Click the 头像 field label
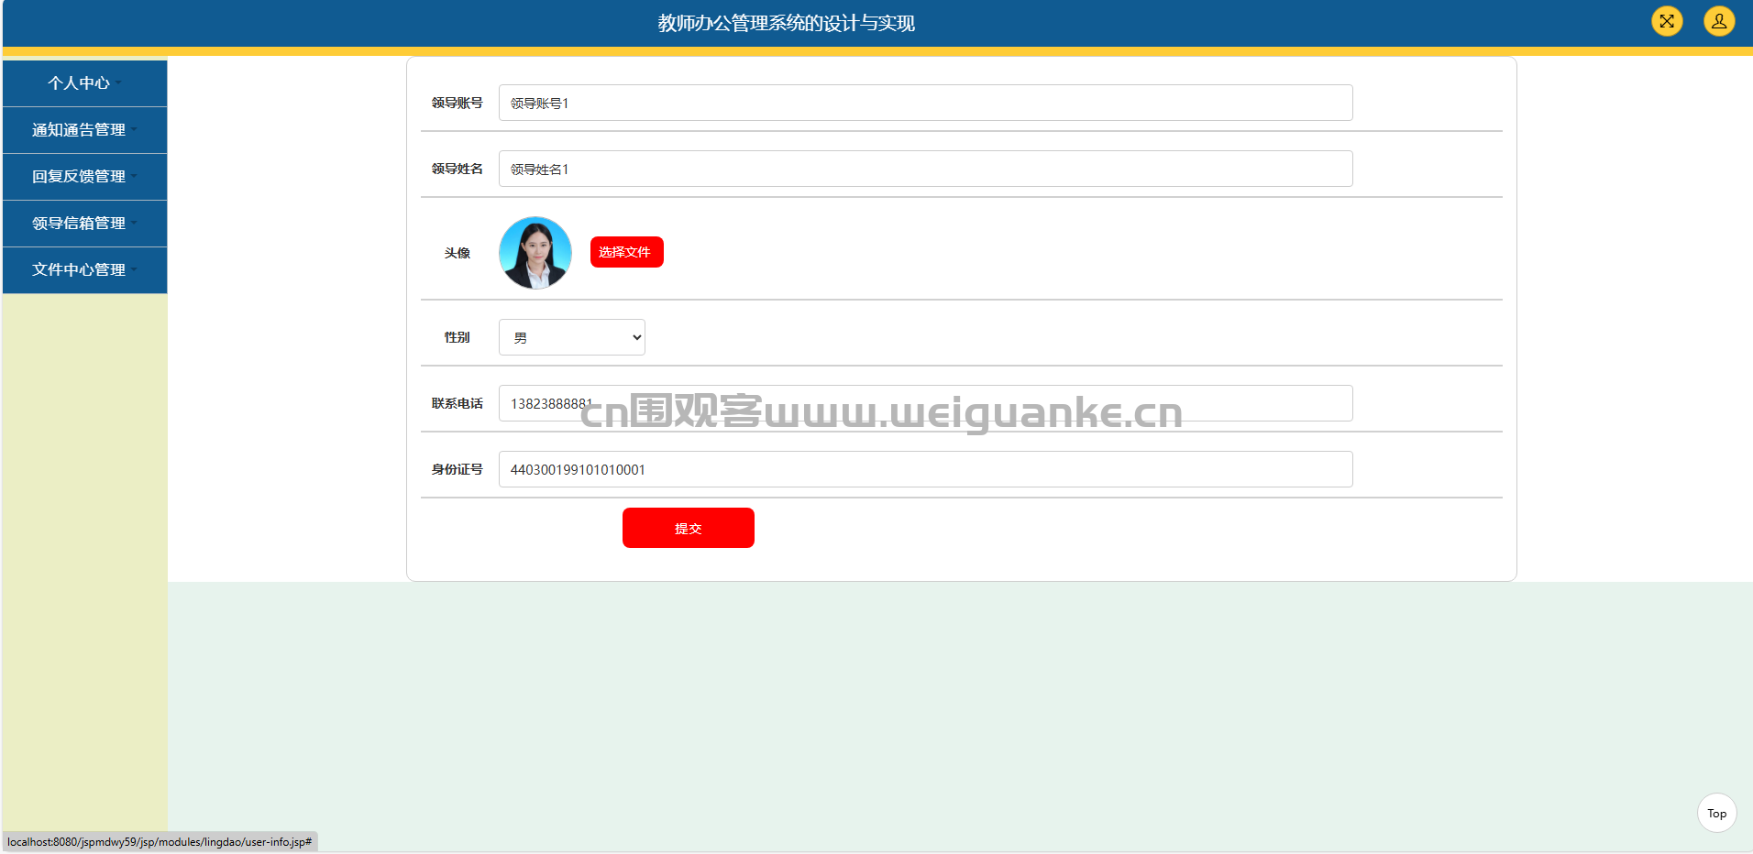Viewport: 1753px width, 854px height. click(457, 253)
